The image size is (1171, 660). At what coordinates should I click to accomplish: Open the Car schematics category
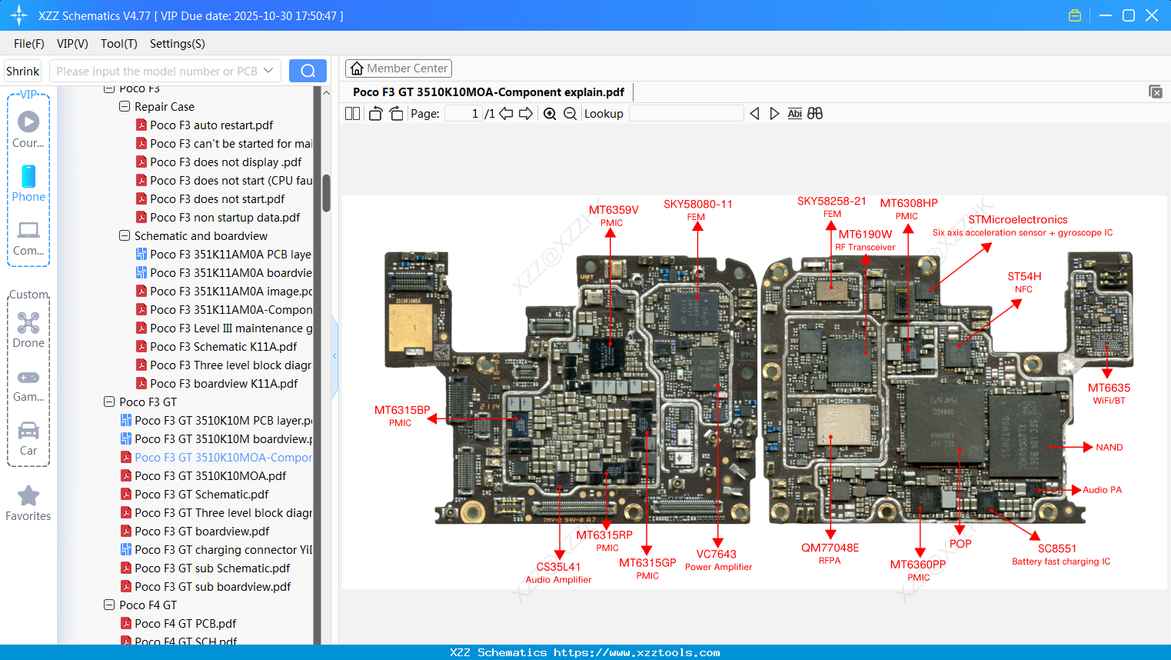[x=28, y=436]
